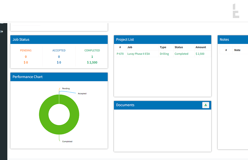This screenshot has width=248, height=160.
Task: Sort Project List by Status column header
Action: [x=179, y=47]
